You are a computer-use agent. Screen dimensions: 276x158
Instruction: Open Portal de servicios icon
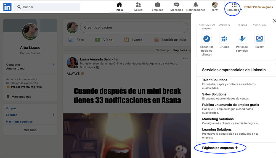242,39
